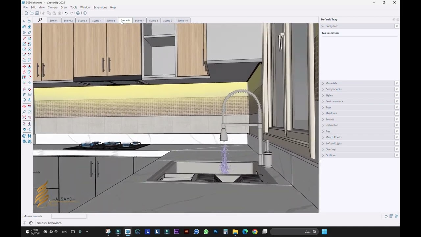Select the Protractor tool
Image resolution: width=421 pixels, height=237 pixels.
tap(24, 94)
